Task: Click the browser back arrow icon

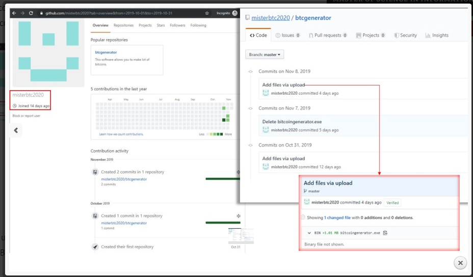Action: 14,13
